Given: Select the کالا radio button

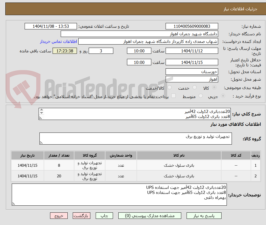Looking at the screenshot, I should coord(214,87).
